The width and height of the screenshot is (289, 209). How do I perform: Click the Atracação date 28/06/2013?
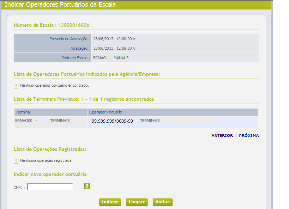pos(103,48)
